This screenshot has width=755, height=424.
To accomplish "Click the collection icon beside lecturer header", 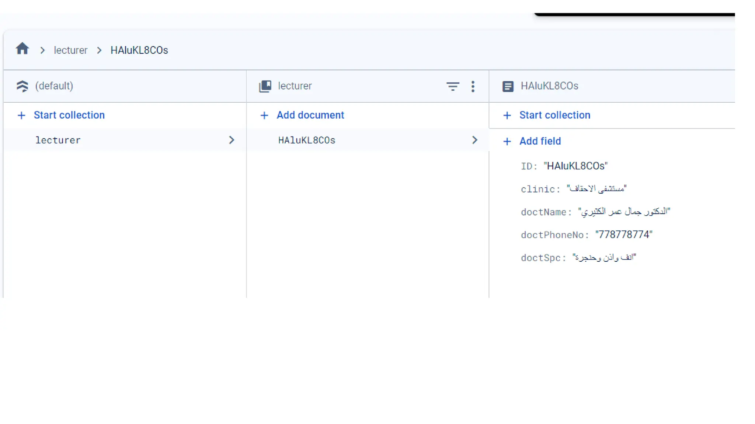I will pyautogui.click(x=265, y=86).
